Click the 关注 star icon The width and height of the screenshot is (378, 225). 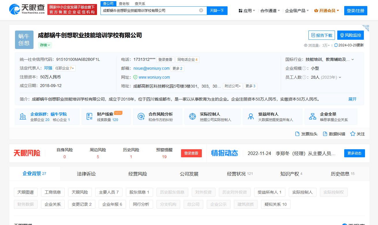(x=353, y=134)
